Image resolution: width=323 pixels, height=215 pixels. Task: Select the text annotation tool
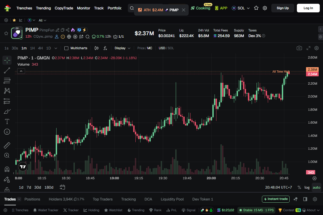(7, 121)
